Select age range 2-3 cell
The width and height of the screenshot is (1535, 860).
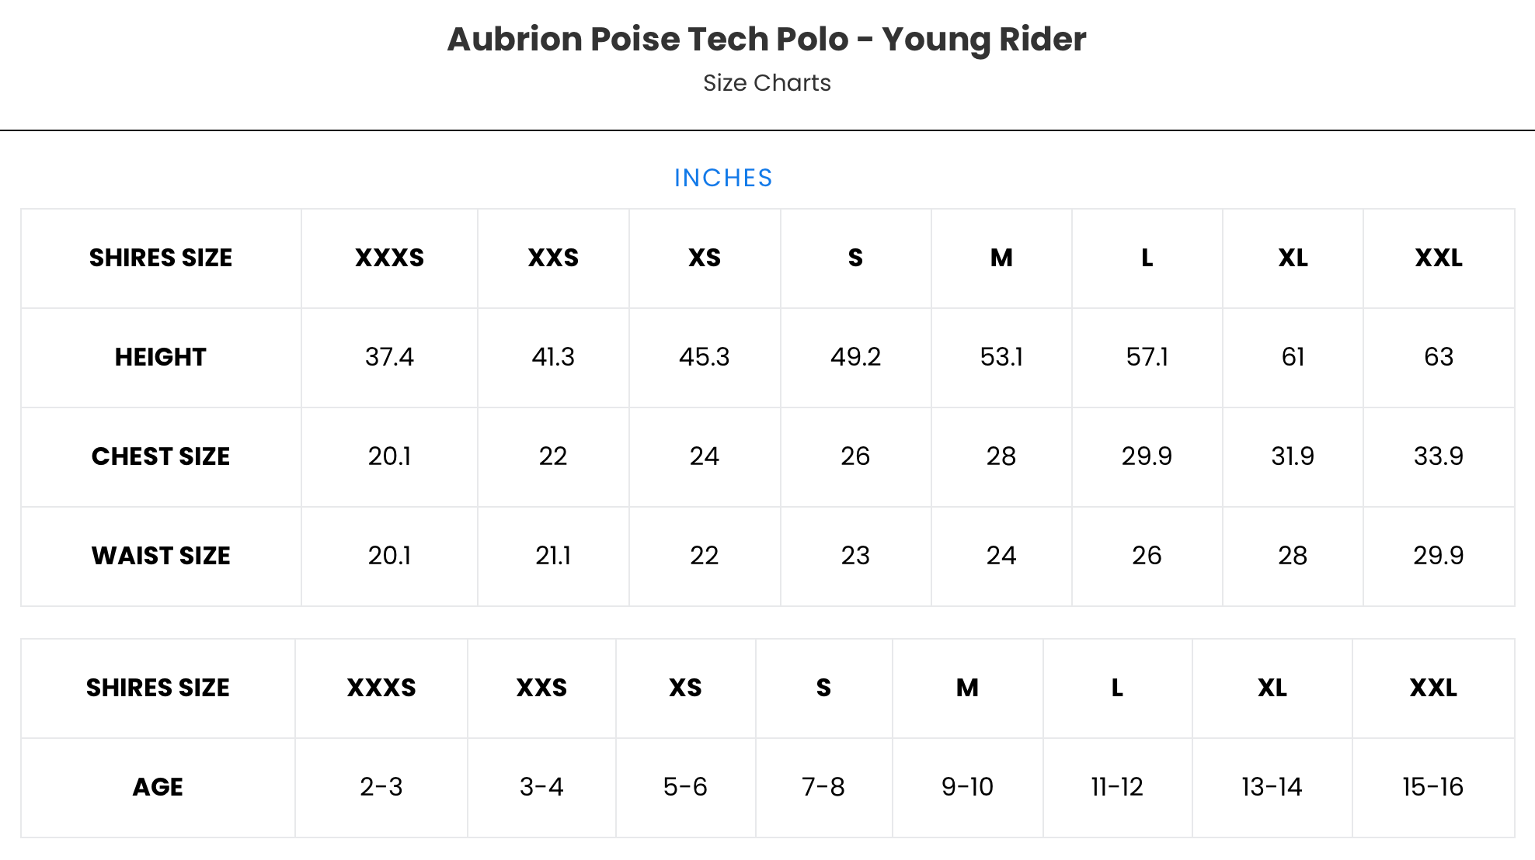coord(381,787)
